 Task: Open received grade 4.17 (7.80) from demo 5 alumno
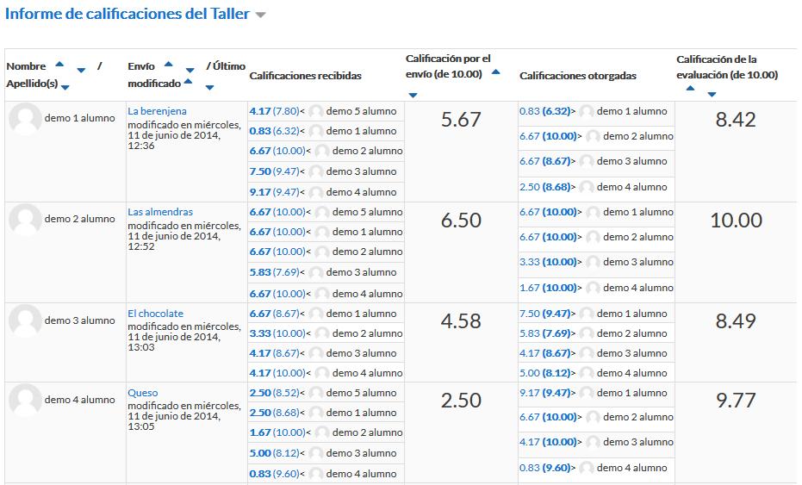pyautogui.click(x=274, y=111)
